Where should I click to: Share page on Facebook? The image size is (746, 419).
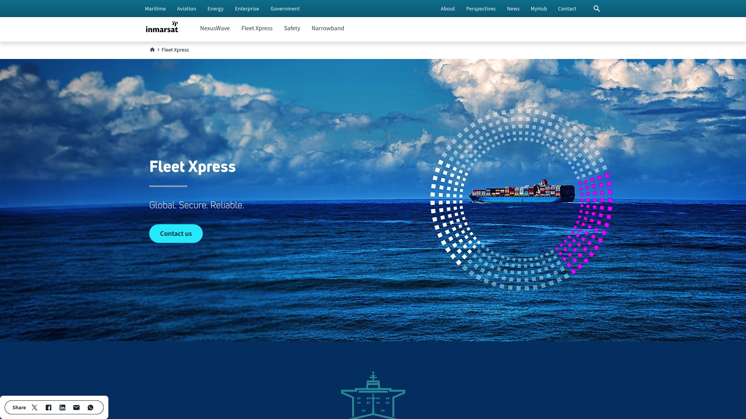point(49,407)
